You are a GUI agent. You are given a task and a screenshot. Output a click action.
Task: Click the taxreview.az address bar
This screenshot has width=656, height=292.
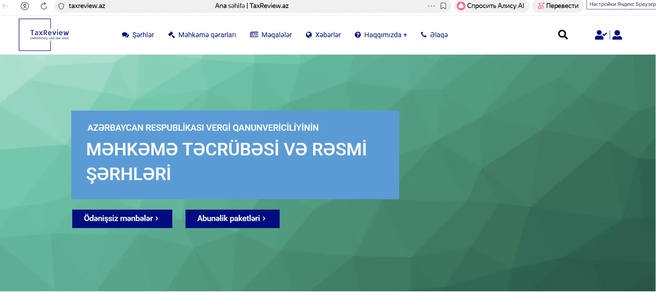coord(87,6)
